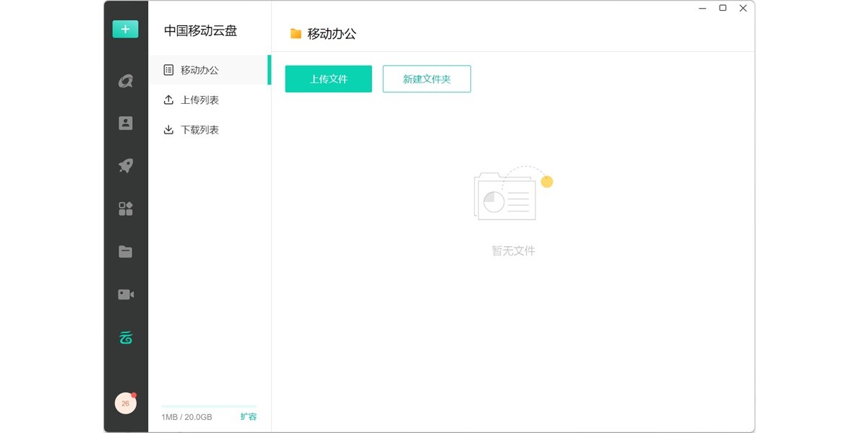Click the user avatar showing 26
Screen dimensions: 867x433
(x=125, y=403)
